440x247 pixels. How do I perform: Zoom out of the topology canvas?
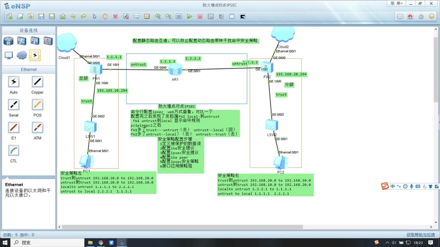[169, 16]
